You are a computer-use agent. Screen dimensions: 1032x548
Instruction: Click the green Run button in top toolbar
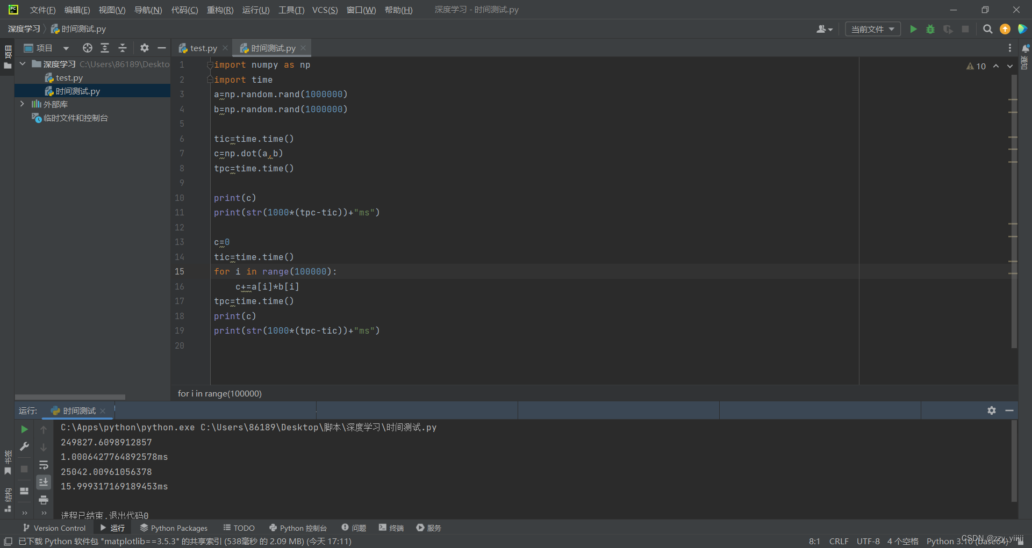[x=913, y=29]
